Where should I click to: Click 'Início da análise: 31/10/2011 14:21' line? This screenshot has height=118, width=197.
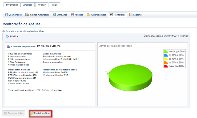(x=61, y=59)
